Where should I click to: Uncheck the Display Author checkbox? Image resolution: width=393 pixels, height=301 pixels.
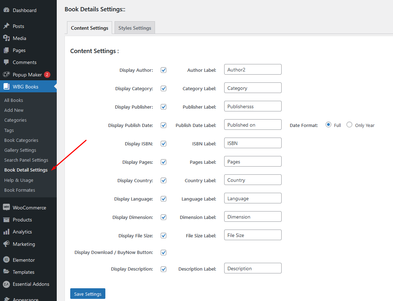click(x=164, y=70)
